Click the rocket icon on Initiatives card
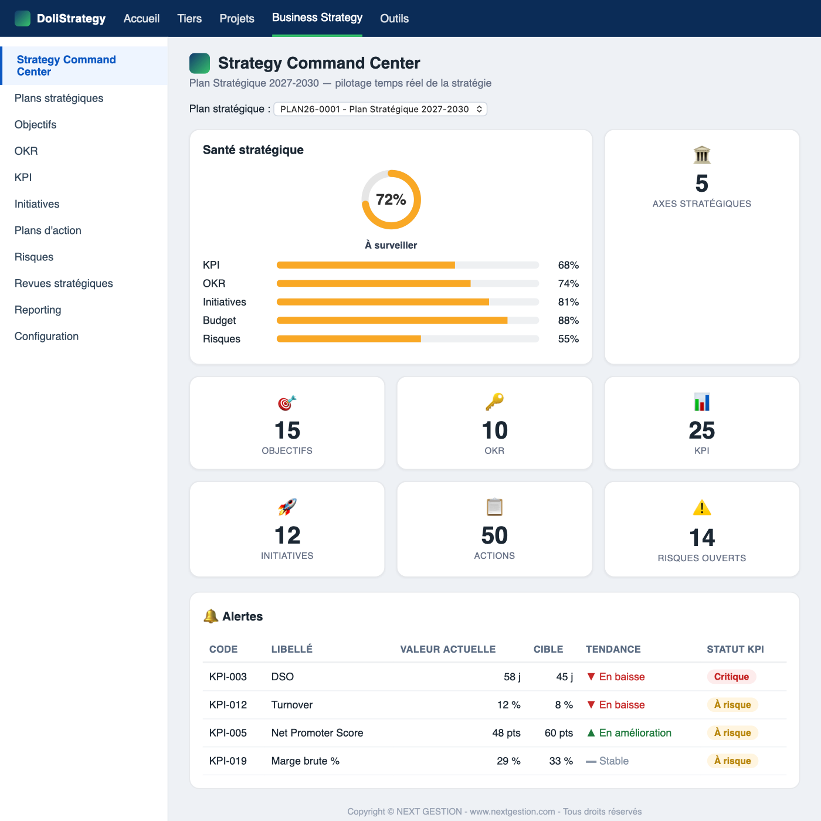 click(287, 507)
